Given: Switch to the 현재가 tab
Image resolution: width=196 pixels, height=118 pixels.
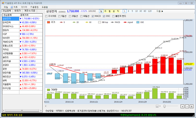Looking at the screenshot, I should point(17,11).
